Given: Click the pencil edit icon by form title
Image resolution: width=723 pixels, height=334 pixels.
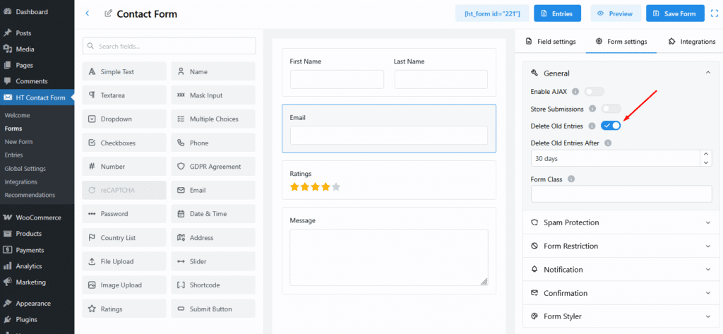Looking at the screenshot, I should pos(108,13).
